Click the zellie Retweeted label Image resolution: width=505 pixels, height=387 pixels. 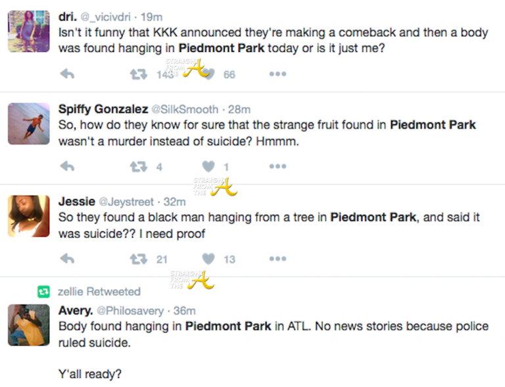99,291
